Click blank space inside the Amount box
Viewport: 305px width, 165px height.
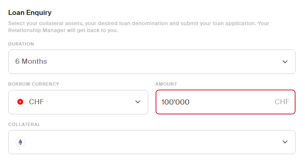coord(230,102)
